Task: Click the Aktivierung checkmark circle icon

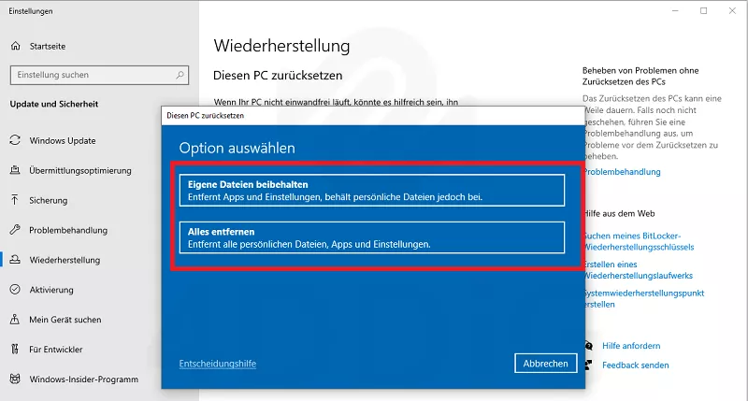Action: point(15,290)
